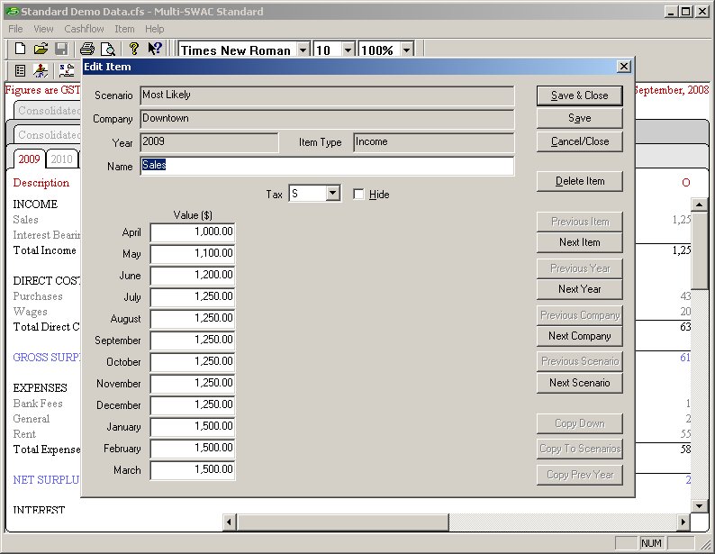Viewport: 715px width, 554px height.
Task: Close the Edit Item dialog
Action: click(x=623, y=67)
